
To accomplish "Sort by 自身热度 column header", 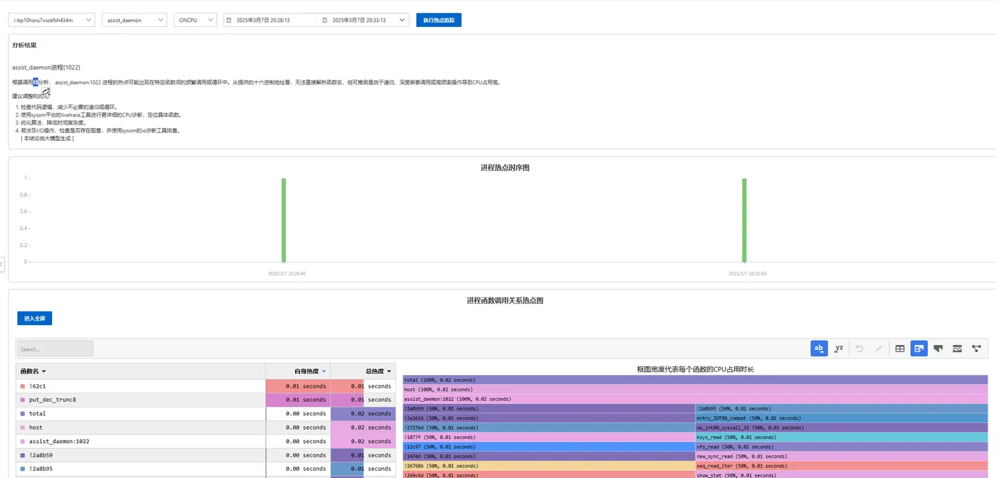I will point(298,371).
